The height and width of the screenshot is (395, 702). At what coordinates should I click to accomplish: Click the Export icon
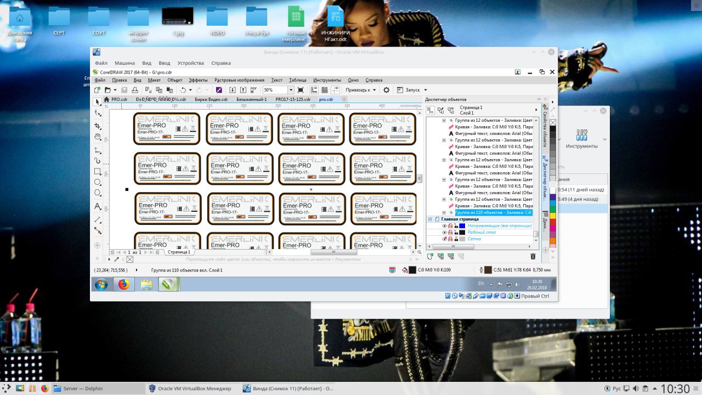point(243,90)
